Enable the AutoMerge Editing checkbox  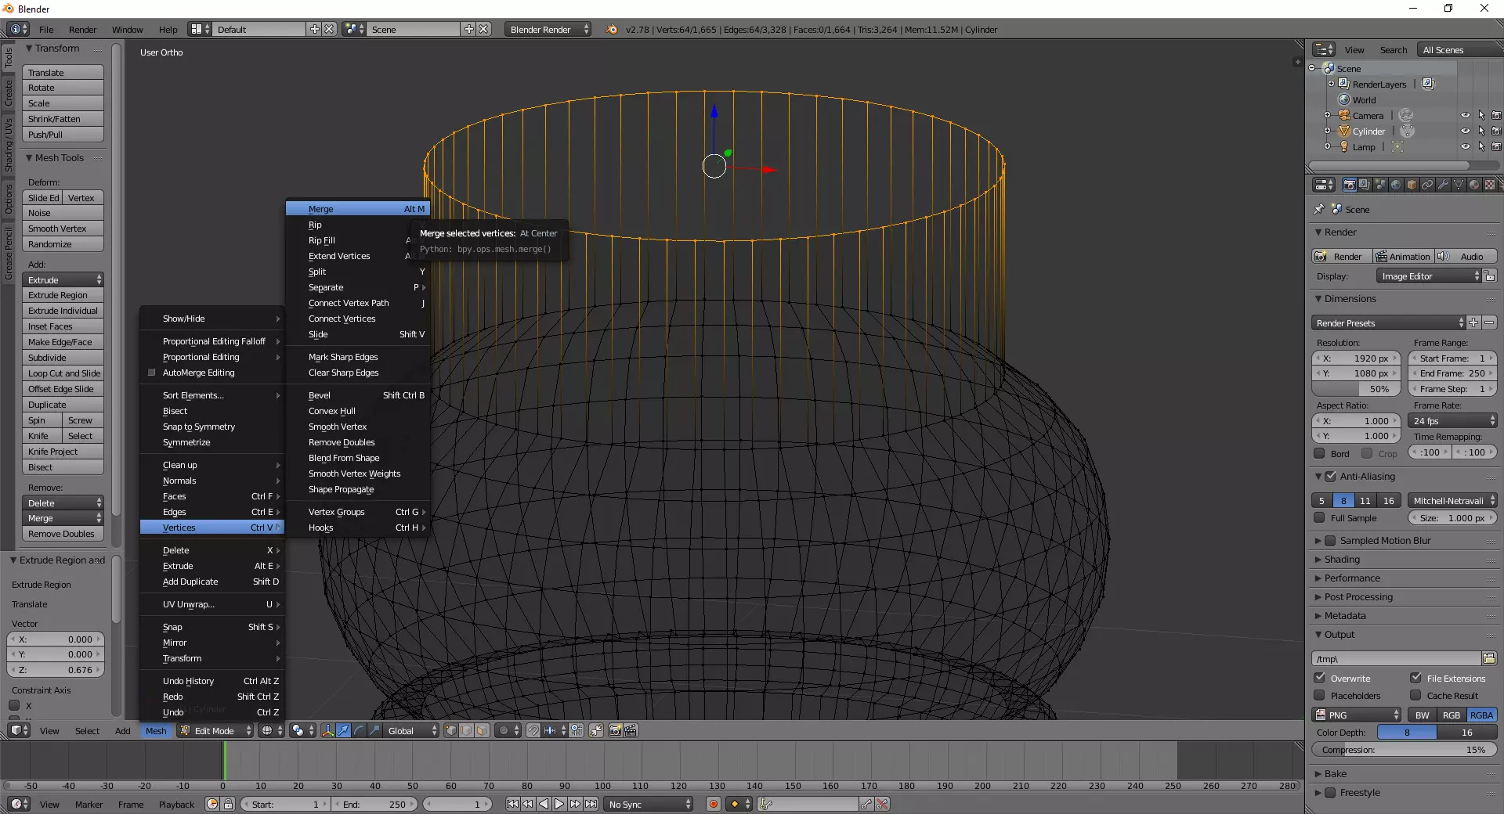(152, 373)
